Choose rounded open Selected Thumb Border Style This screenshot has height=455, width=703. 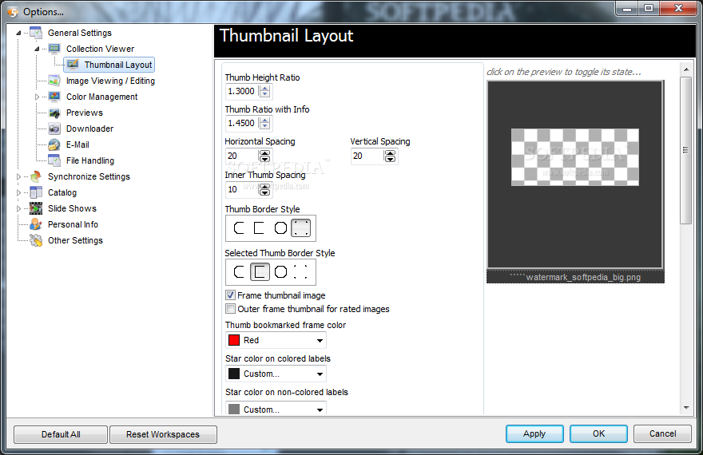240,272
